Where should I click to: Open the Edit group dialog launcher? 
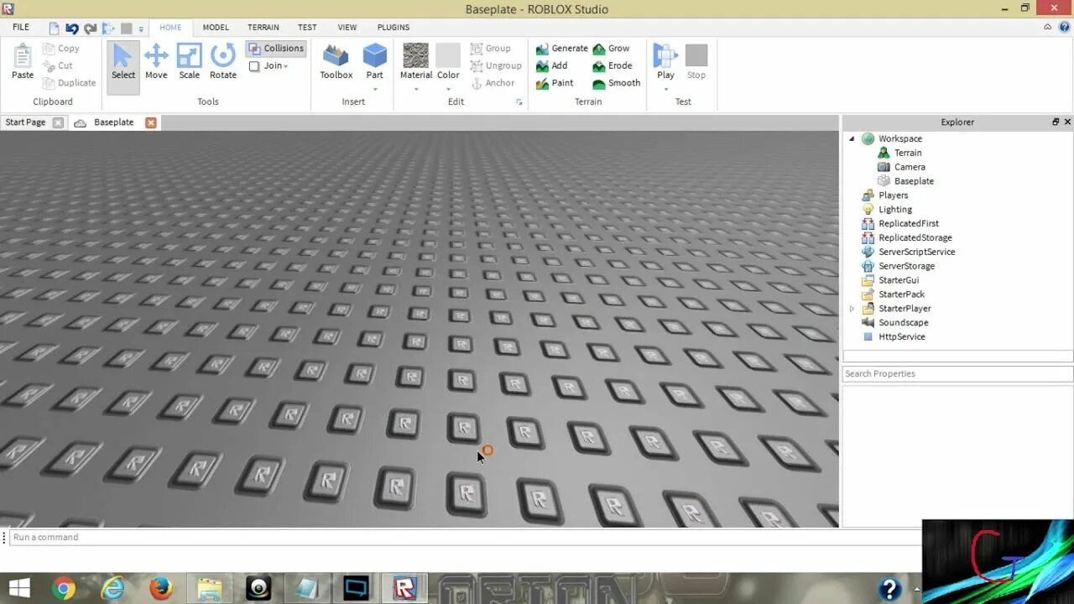pos(519,102)
